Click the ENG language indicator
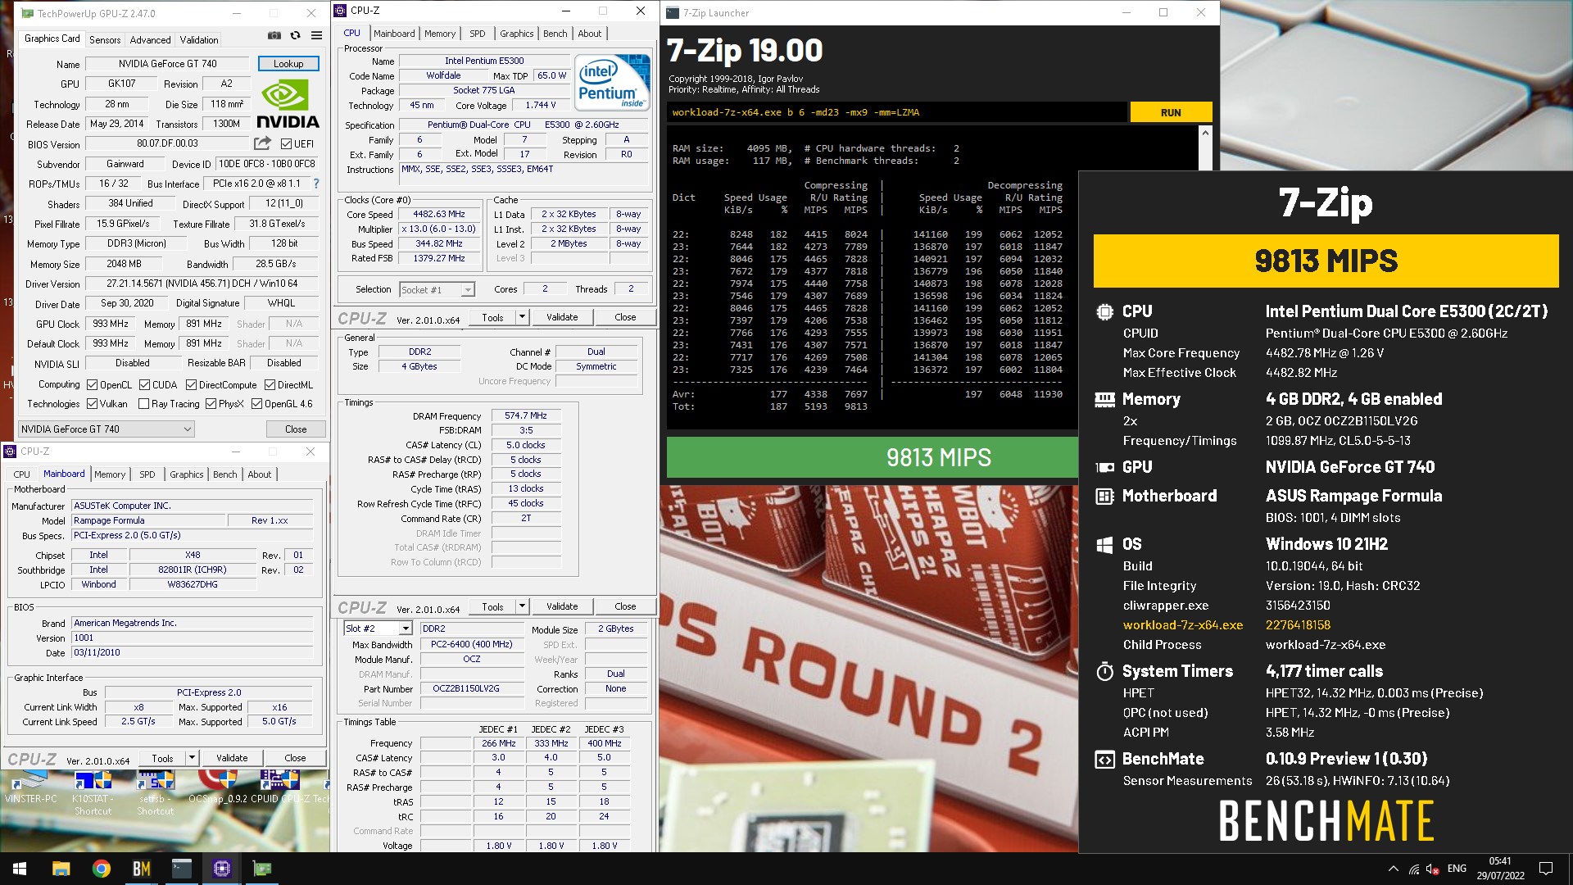Viewport: 1573px width, 885px height. 1457,869
